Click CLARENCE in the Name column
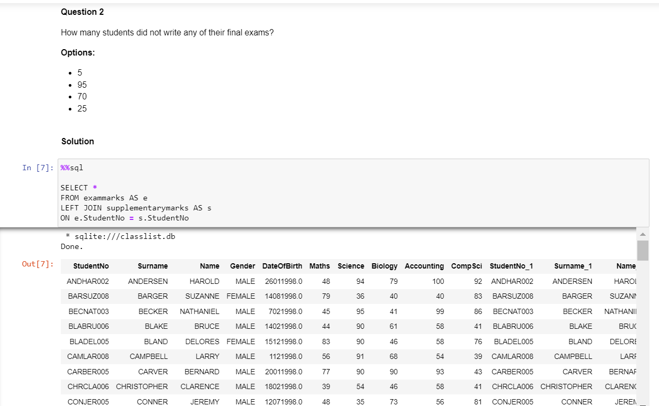 (x=200, y=386)
